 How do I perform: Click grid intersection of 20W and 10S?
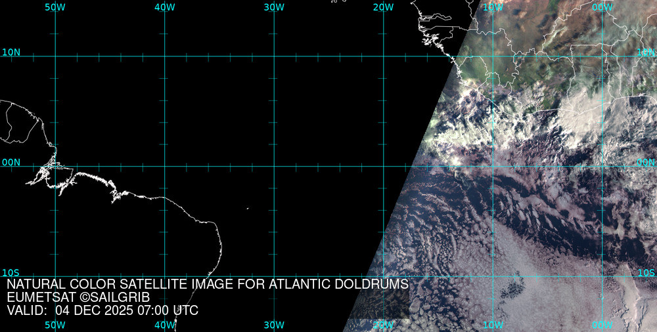tap(382, 276)
